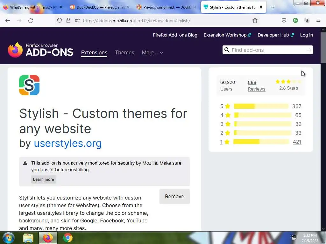Open the Firefox hamburger application menu
The width and height of the screenshot is (326, 244).
click(318, 20)
